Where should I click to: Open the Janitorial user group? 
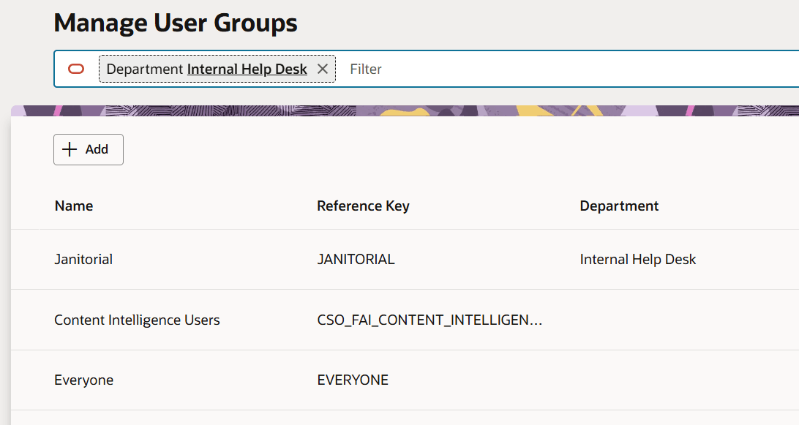[83, 259]
